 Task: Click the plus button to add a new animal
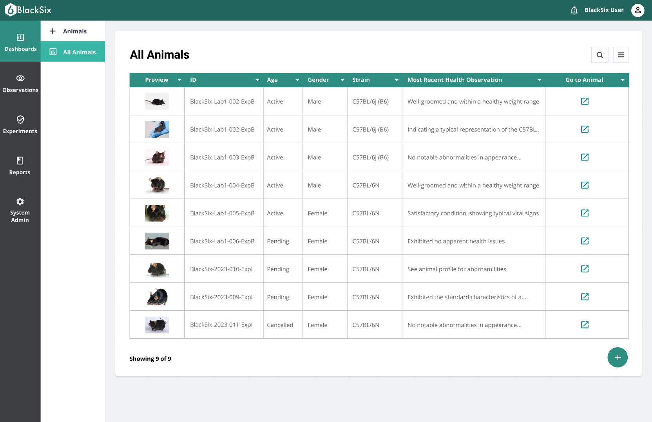618,357
